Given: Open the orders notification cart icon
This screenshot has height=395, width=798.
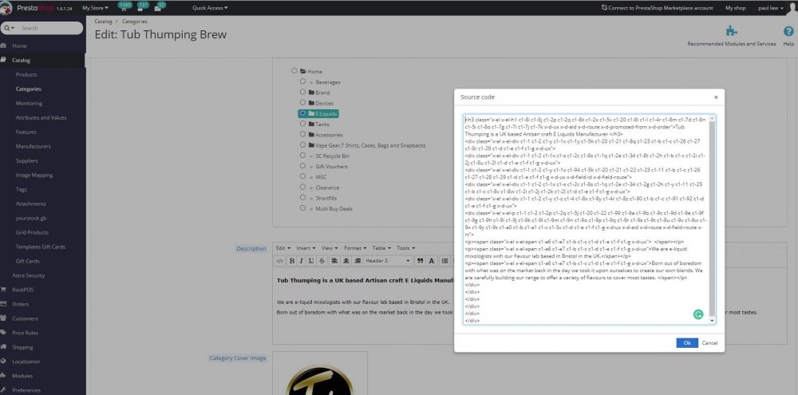Looking at the screenshot, I should 124,7.
